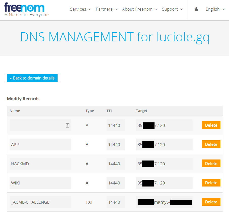Click the TXT type label
Screen dimensions: 229x213
[89, 202]
